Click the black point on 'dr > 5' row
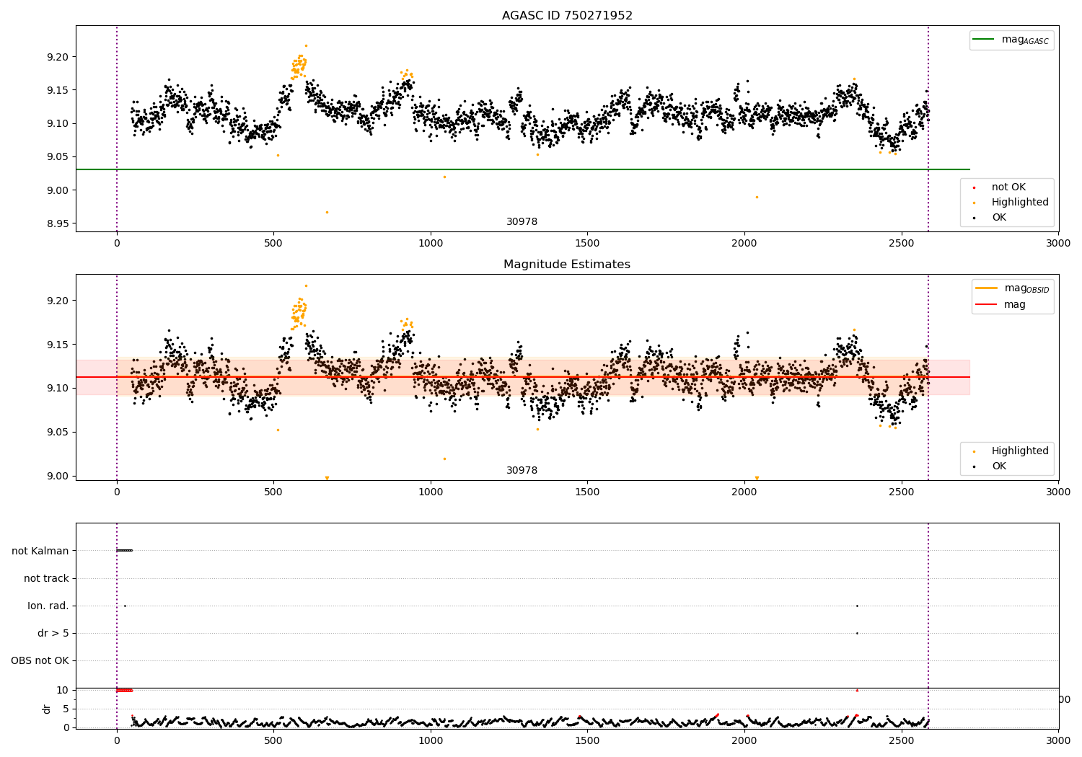 point(857,633)
